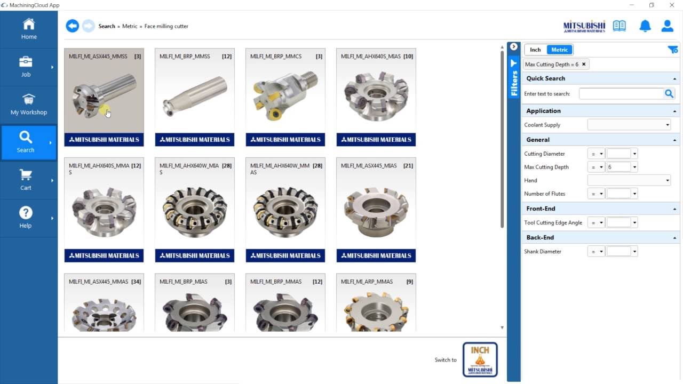The height and width of the screenshot is (384, 683).
Task: Clear all filters using funnel icon
Action: click(672, 50)
